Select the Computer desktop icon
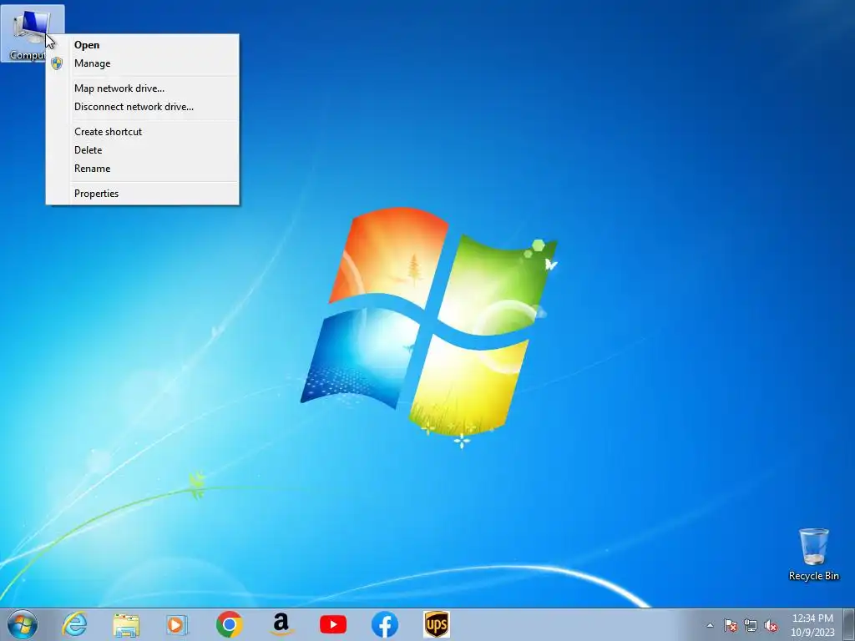The image size is (855, 641). click(32, 33)
